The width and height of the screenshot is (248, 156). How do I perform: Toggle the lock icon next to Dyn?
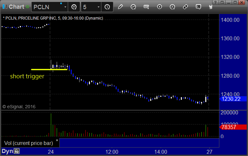(x=17, y=151)
